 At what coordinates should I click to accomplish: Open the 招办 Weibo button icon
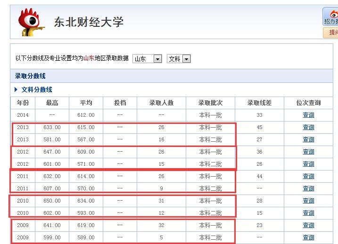point(330,16)
